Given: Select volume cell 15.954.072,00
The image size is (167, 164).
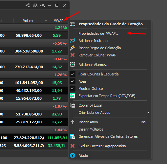Looking at the screenshot, I should pos(29,98).
